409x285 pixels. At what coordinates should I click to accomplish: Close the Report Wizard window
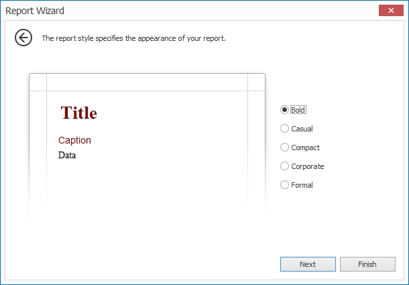tap(390, 10)
